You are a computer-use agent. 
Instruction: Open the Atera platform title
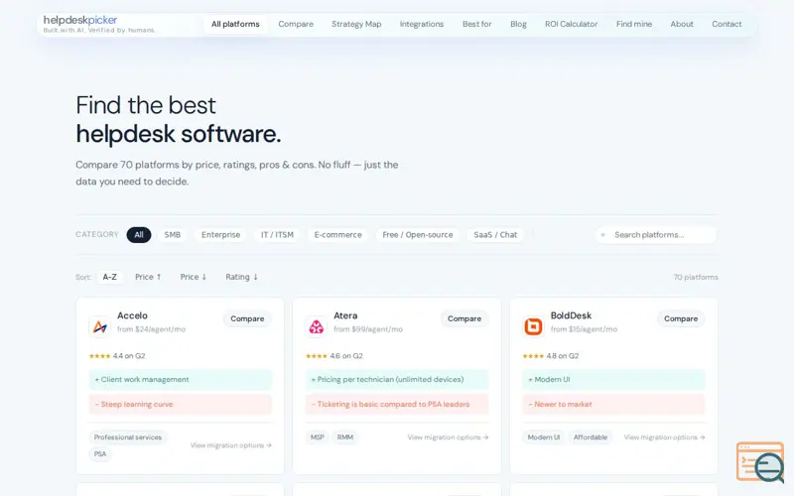345,315
